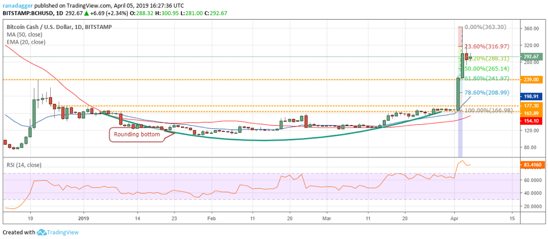548x239 pixels.
Task: Click the 'Created with TradingView' footer text
Action: click(40, 232)
